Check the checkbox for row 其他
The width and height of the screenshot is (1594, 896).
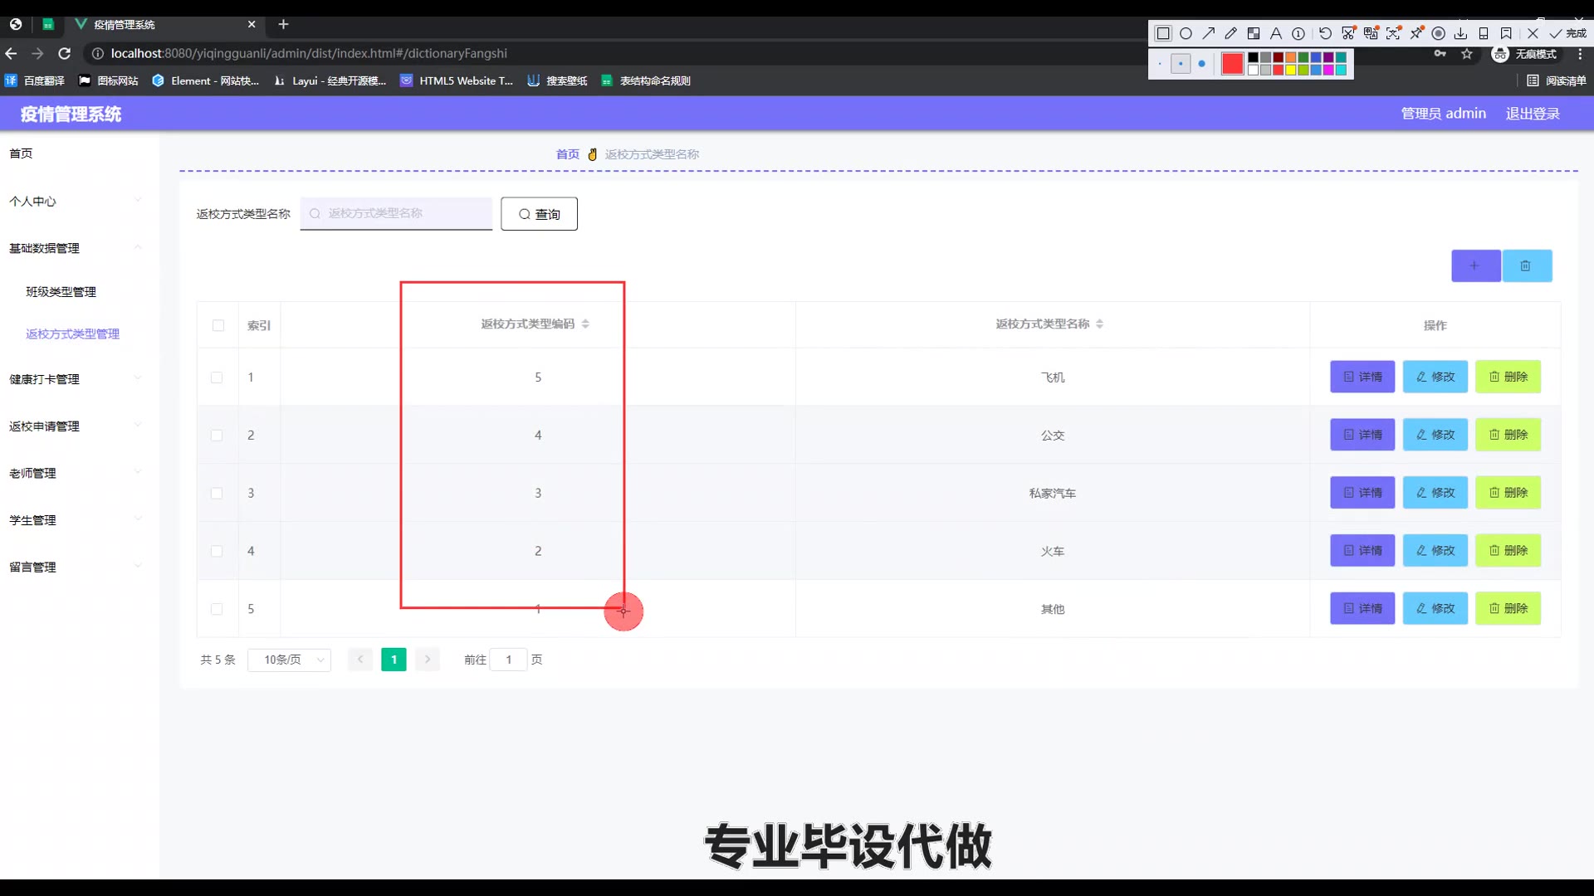click(217, 609)
